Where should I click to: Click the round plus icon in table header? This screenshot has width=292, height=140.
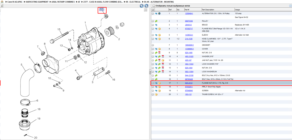(x=153, y=10)
